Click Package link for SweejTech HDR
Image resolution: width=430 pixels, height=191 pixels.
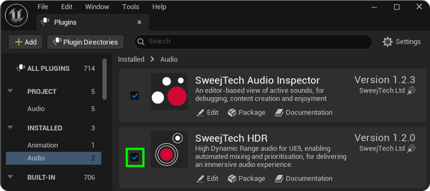pos(246,179)
